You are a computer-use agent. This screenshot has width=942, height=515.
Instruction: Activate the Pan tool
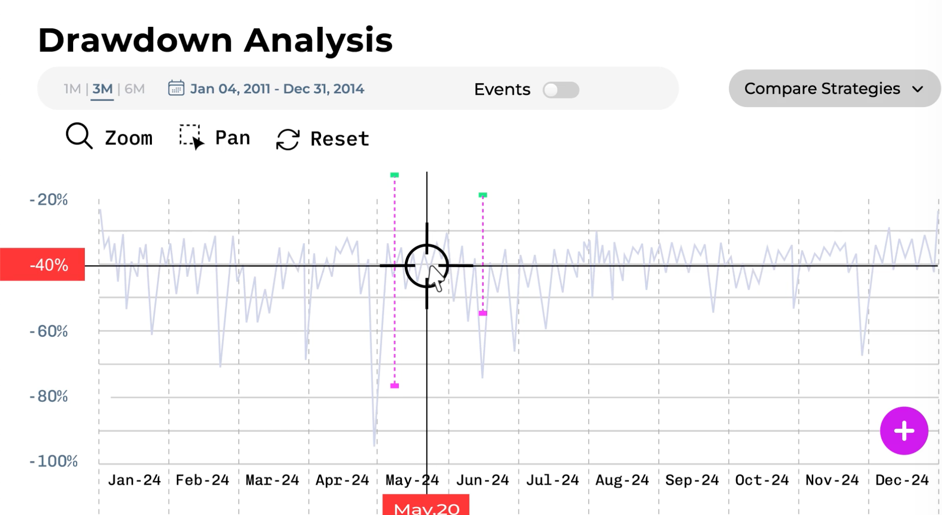click(x=191, y=136)
